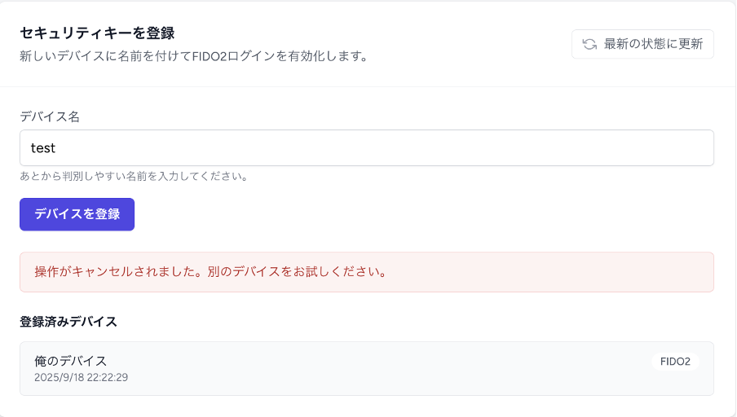This screenshot has height=417, width=737.
Task: Click the デバイス名 field label
Action: pos(50,116)
